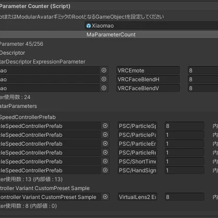Click the PSC/ParticleEr name field
Image resolution: width=218 pixels, height=218 pixels.
(x=137, y=143)
